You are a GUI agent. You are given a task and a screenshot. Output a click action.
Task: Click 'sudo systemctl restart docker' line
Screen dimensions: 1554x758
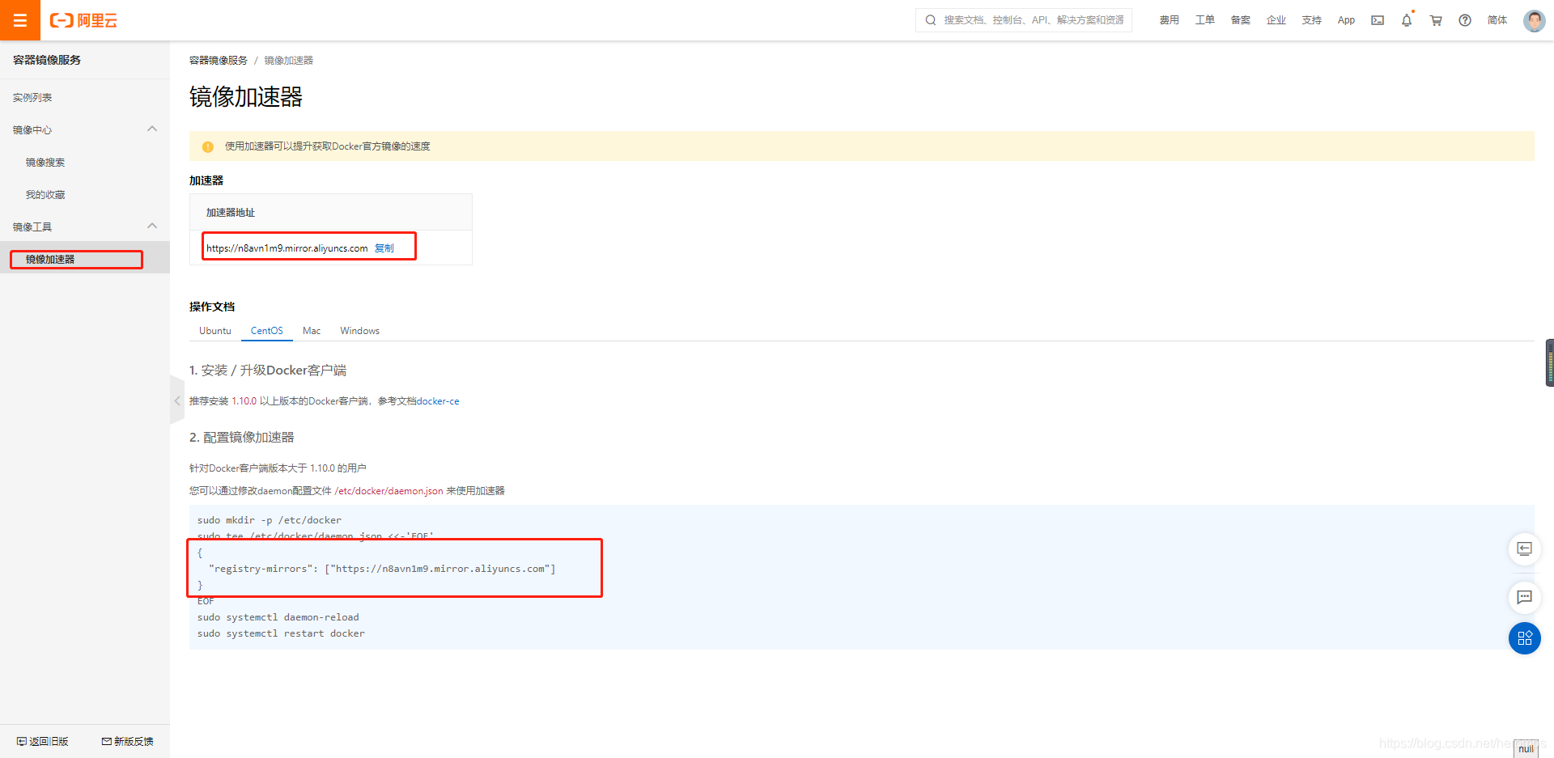click(x=281, y=633)
